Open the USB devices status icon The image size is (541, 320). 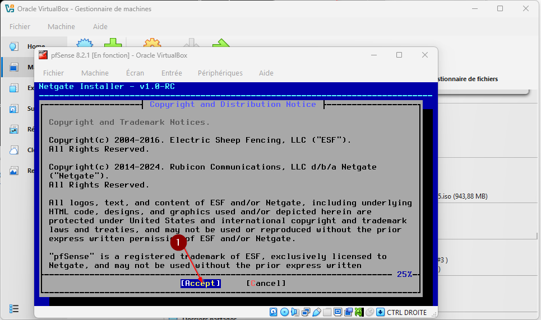coord(316,312)
